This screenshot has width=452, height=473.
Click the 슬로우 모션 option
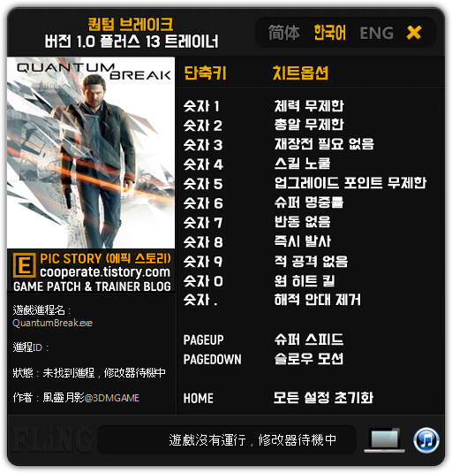309,359
